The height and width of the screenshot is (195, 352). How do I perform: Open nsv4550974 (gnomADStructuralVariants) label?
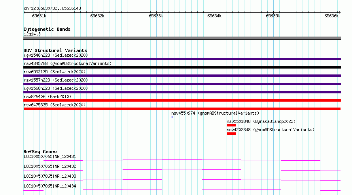[x=215, y=113]
